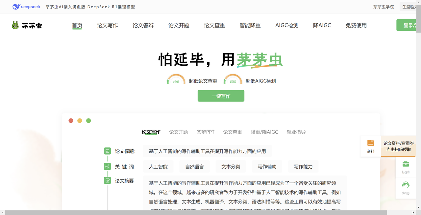The image size is (421, 215).
Task: Click the 关键词 target icon
Action: 107,166
